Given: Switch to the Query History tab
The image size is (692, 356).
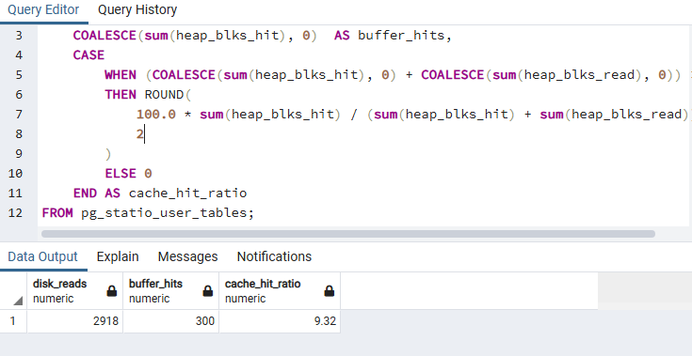Looking at the screenshot, I should pyautogui.click(x=137, y=10).
